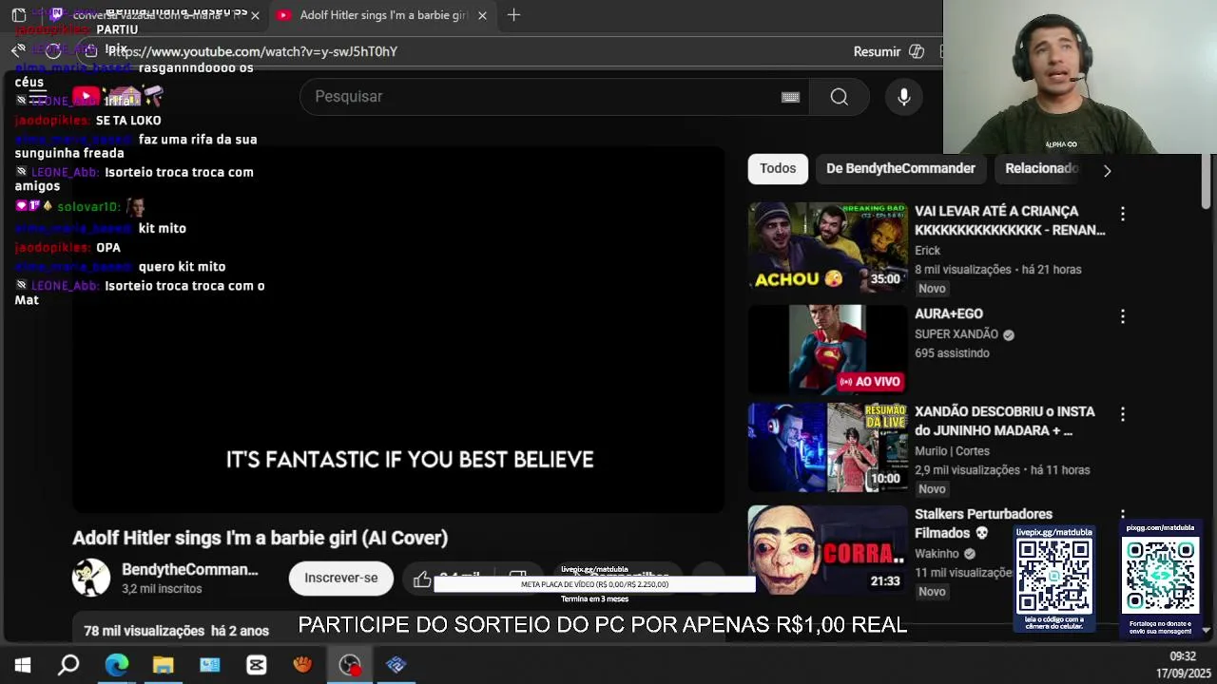Click channel name 'Murilo | Cortes'
This screenshot has height=684, width=1217.
[952, 451]
